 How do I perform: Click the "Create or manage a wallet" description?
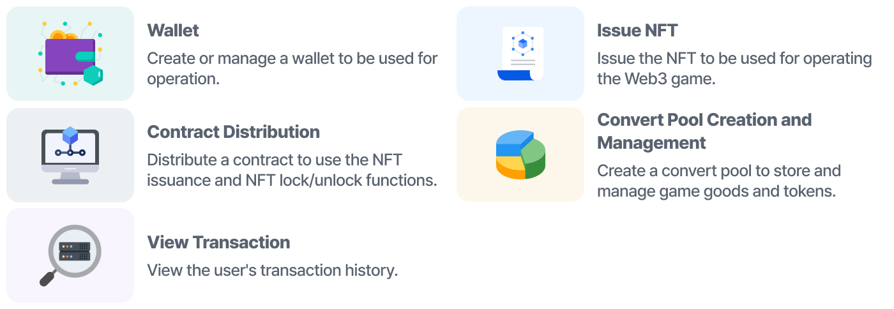click(292, 68)
